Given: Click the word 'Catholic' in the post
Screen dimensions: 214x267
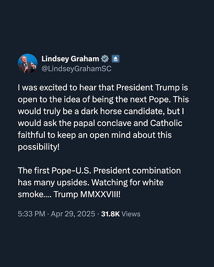Looking at the screenshot, I should 166,123.
